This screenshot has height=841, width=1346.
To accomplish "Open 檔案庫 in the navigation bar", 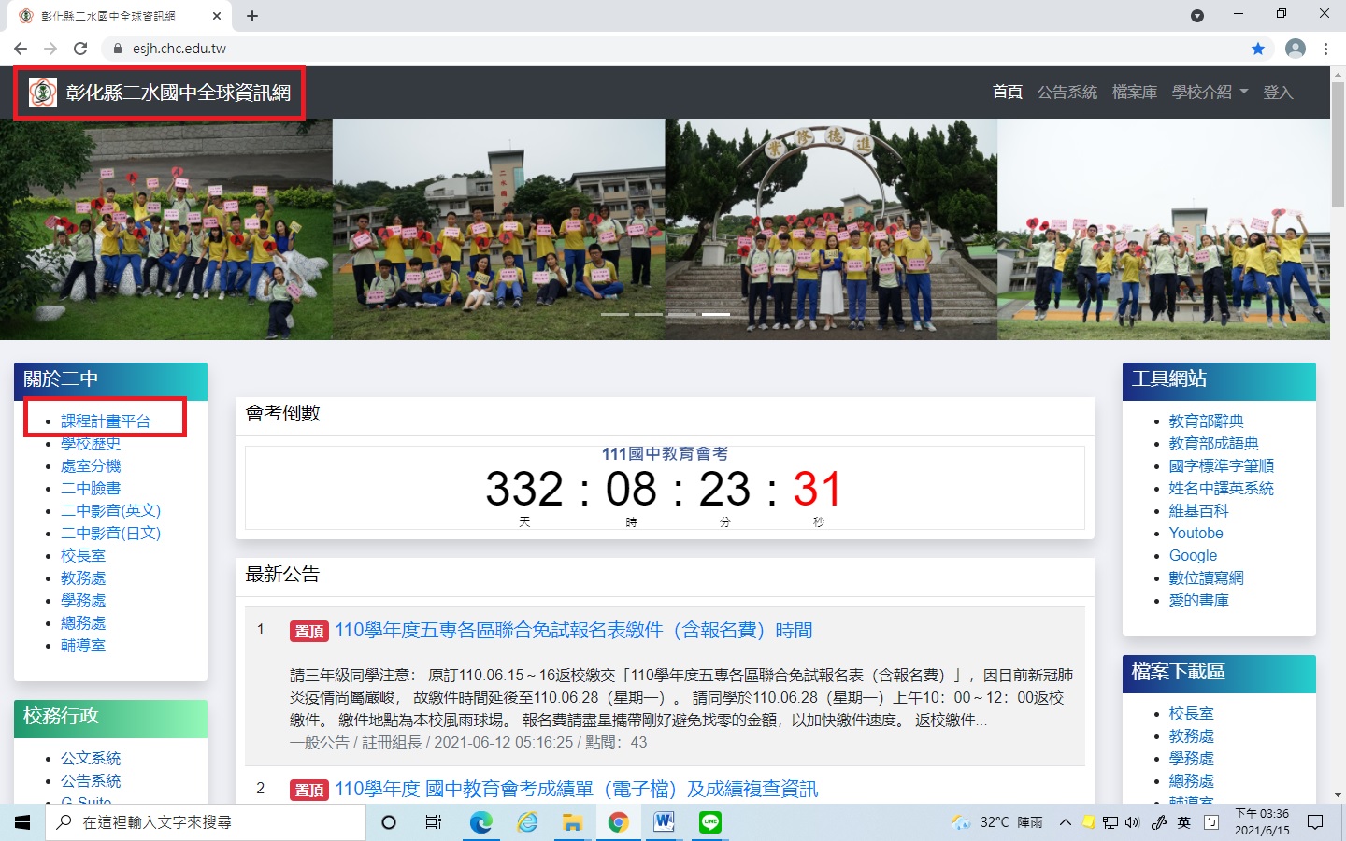I will [1135, 93].
